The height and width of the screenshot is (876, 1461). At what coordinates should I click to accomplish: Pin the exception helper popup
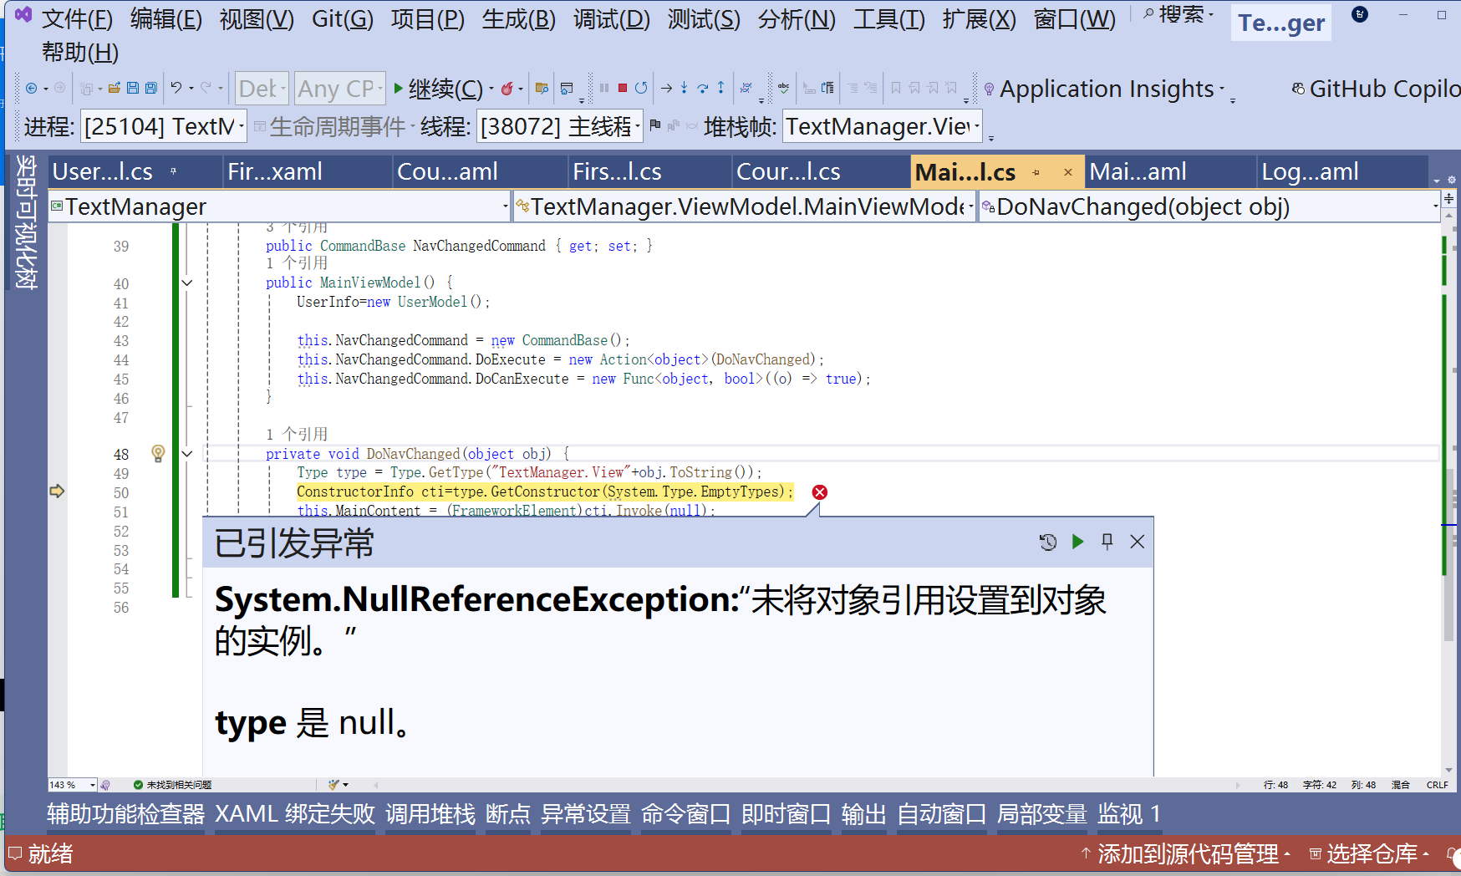[1107, 542]
